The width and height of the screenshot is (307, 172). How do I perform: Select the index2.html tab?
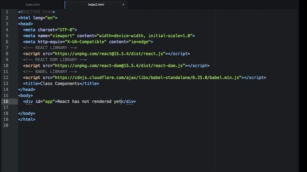(96, 4)
